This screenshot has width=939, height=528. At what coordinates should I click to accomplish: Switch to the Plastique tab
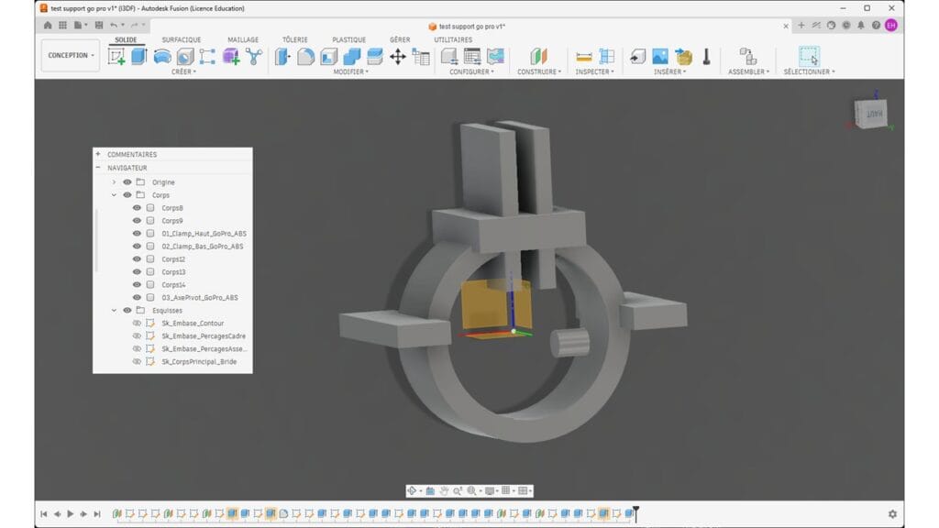click(x=349, y=39)
